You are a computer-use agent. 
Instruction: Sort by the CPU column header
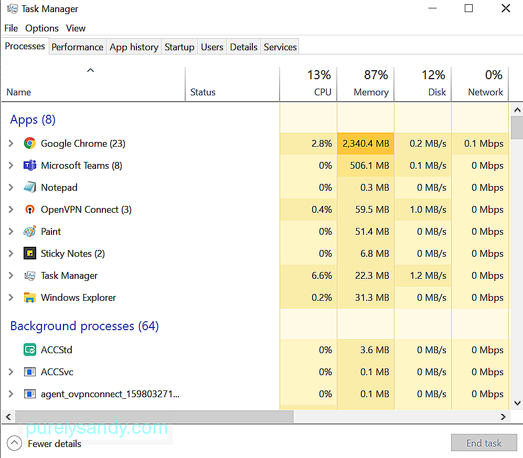308,84
